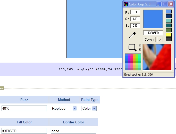Click the Color Cop title bar icon

click(x=126, y=4)
